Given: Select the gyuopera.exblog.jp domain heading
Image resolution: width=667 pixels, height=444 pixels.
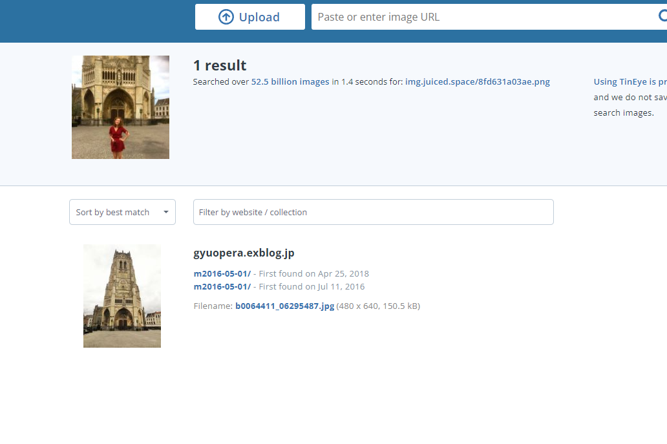Looking at the screenshot, I should pos(244,253).
